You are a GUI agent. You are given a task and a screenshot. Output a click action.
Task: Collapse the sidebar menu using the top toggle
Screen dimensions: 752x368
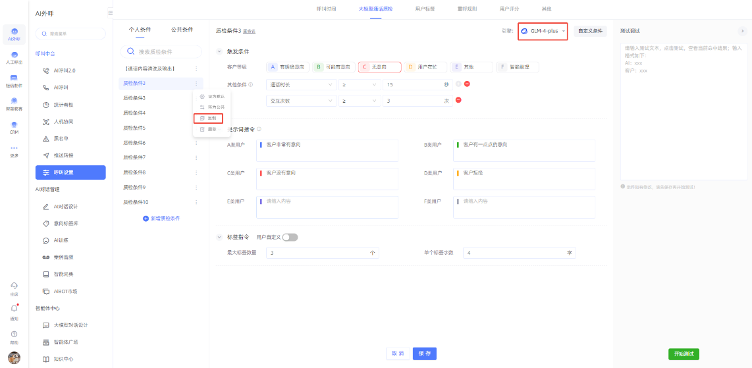point(109,13)
